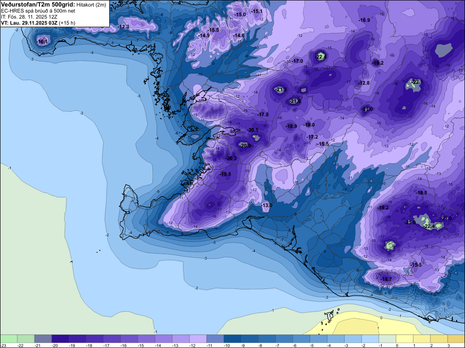
Task: Click the dark blue legend swatch above -10
Action: pyautogui.click(x=232, y=339)
